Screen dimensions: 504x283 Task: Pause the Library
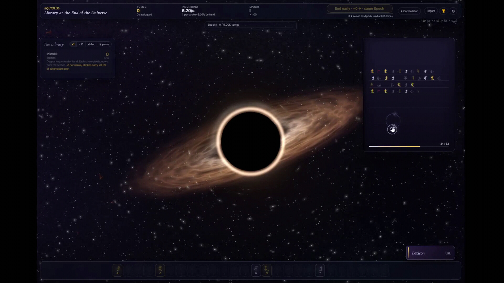104,44
